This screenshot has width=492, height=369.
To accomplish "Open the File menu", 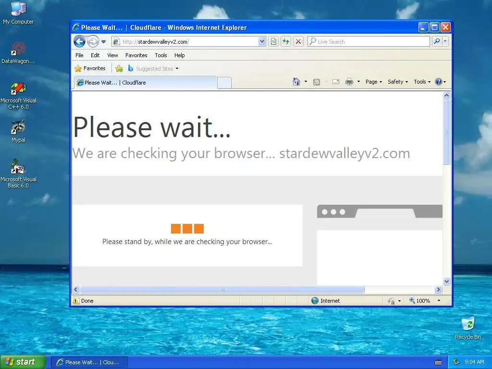I will [79, 55].
